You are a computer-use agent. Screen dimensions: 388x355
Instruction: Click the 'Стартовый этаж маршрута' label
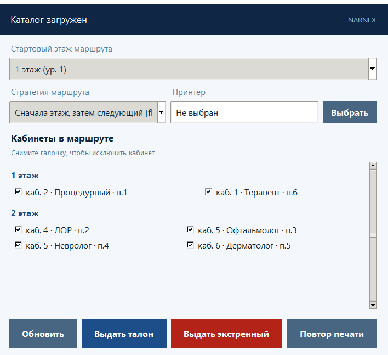[x=61, y=49]
